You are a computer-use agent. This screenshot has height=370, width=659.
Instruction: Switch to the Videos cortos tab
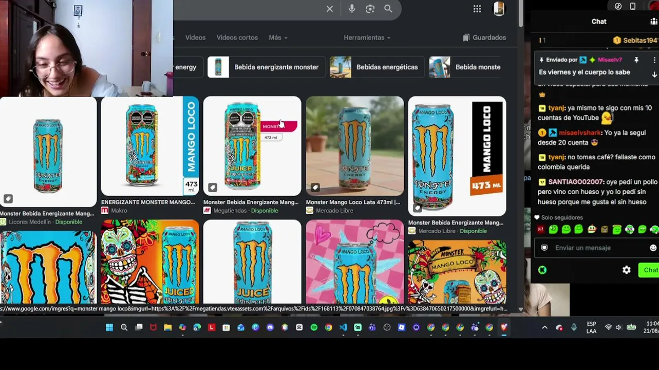[237, 38]
